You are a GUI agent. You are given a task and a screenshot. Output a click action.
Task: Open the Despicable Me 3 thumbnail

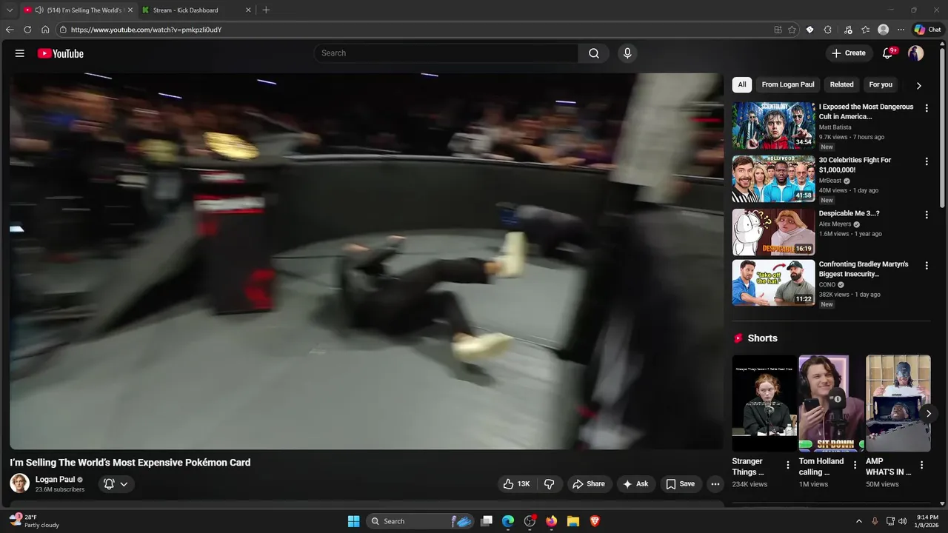point(773,232)
